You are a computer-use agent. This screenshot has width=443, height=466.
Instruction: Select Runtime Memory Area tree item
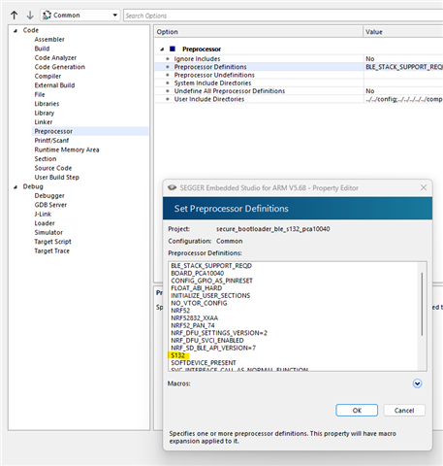pyautogui.click(x=67, y=150)
